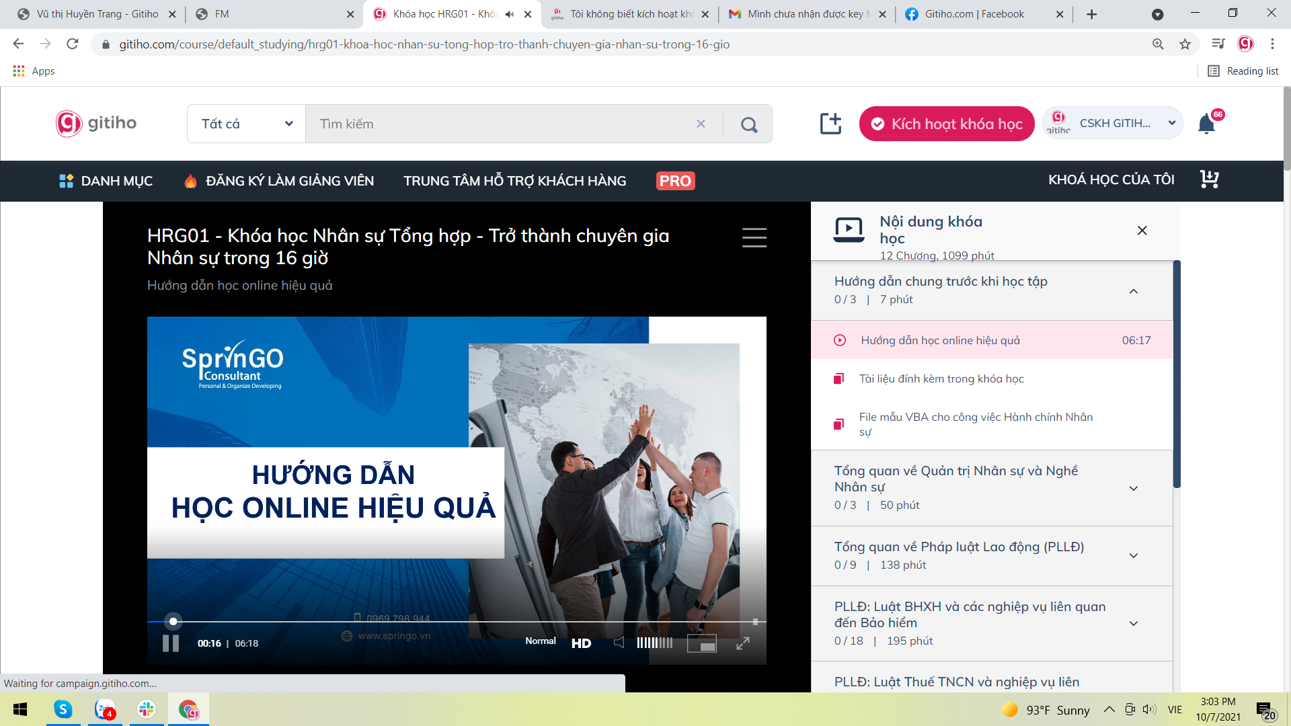Toggle HD video quality
Viewport: 1291px width, 726px height.
[581, 643]
